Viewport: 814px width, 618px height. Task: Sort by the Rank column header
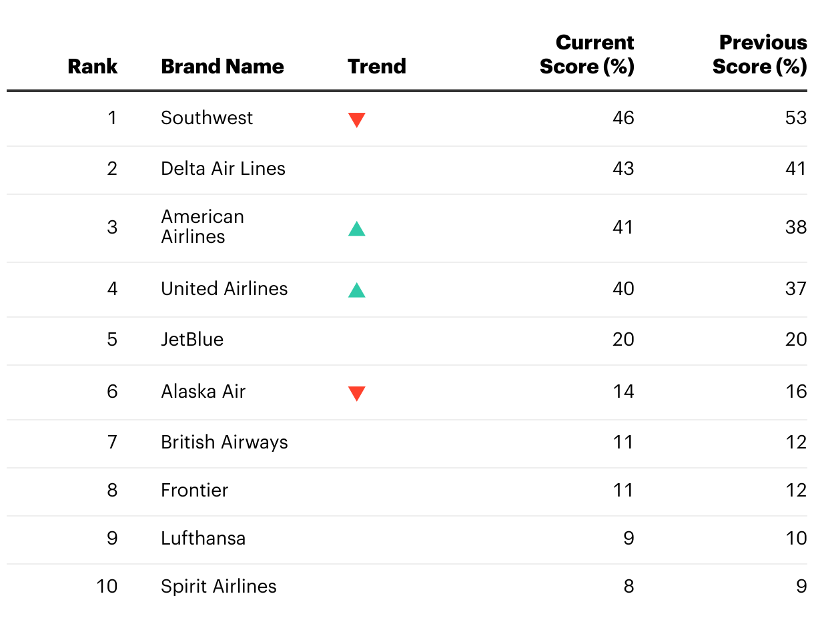coord(93,66)
